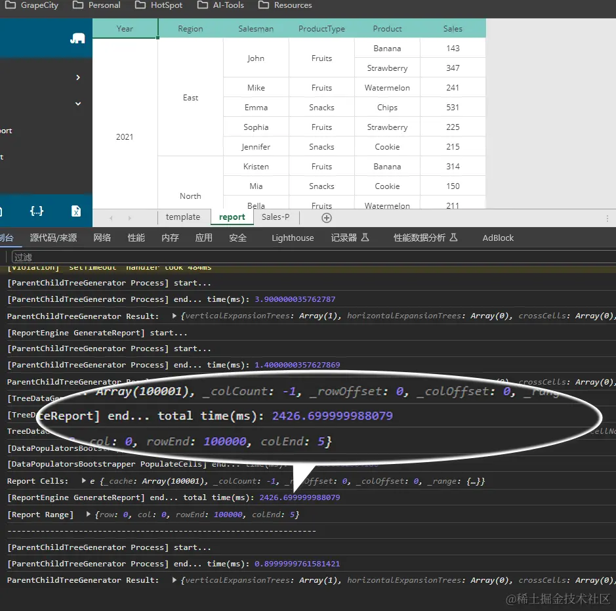Focus the 过滤 console filter field
Viewport: 616px width, 611px height.
tap(314, 257)
